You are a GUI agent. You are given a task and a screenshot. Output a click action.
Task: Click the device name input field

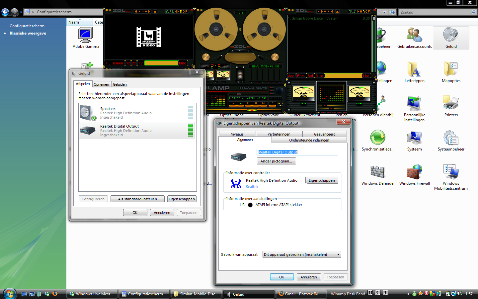(297, 152)
